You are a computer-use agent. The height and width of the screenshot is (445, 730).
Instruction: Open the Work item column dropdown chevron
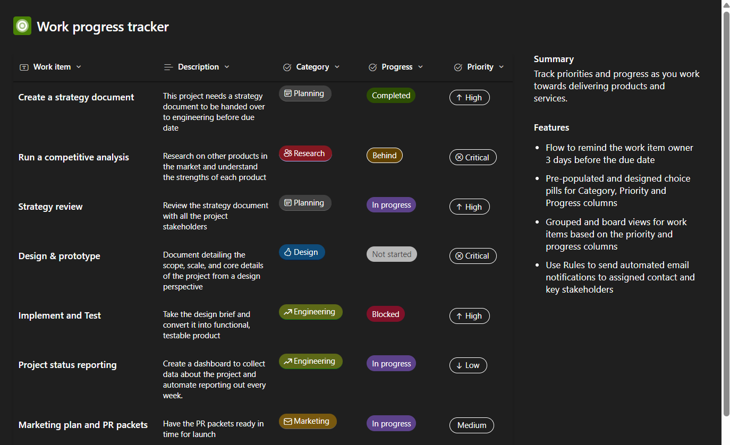[79, 67]
